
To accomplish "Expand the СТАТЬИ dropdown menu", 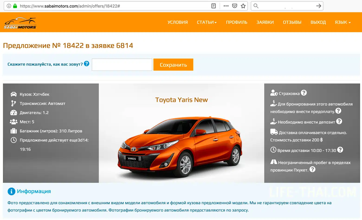I will click(x=207, y=22).
